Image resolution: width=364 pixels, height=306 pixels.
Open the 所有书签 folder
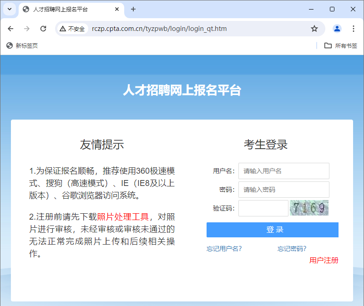pos(340,46)
